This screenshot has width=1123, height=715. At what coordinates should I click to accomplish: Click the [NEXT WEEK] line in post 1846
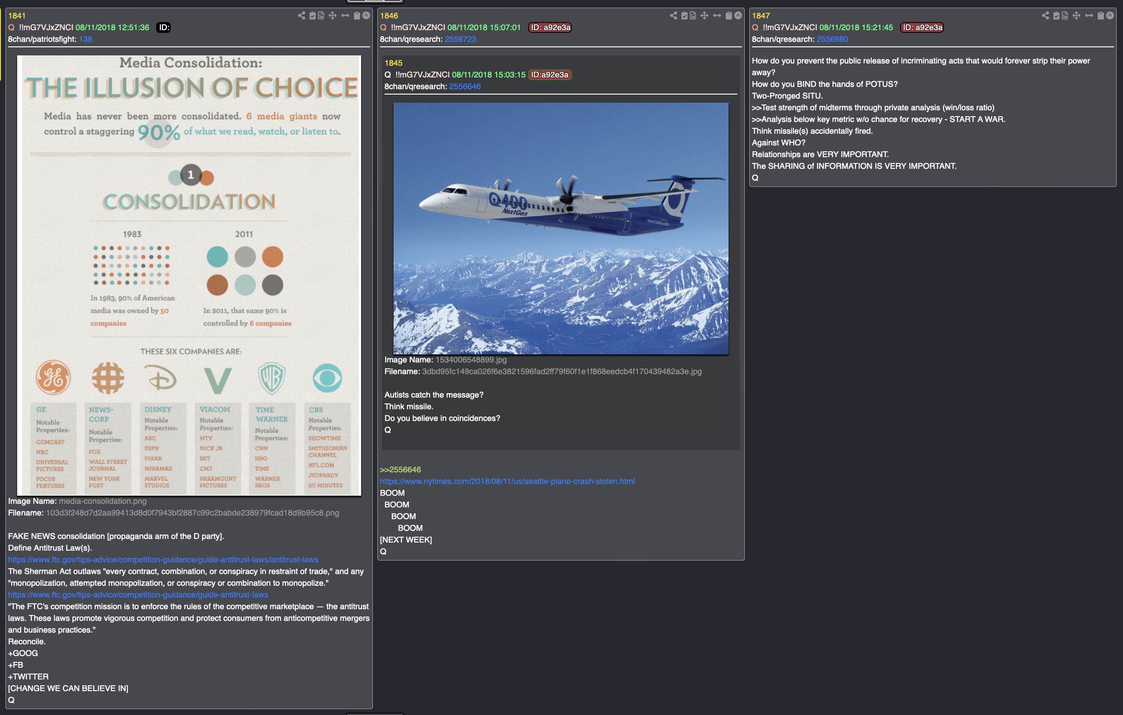coord(406,540)
